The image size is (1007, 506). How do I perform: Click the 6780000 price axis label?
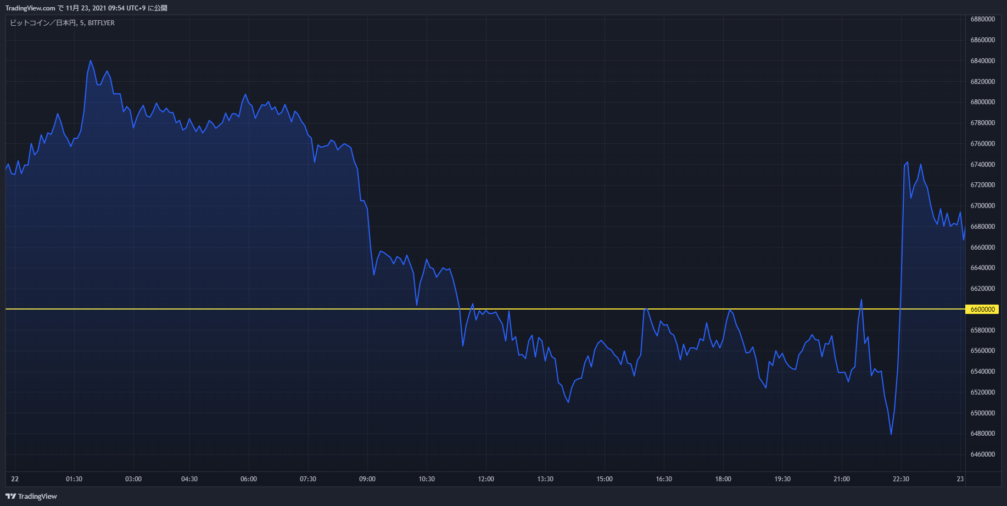click(982, 123)
